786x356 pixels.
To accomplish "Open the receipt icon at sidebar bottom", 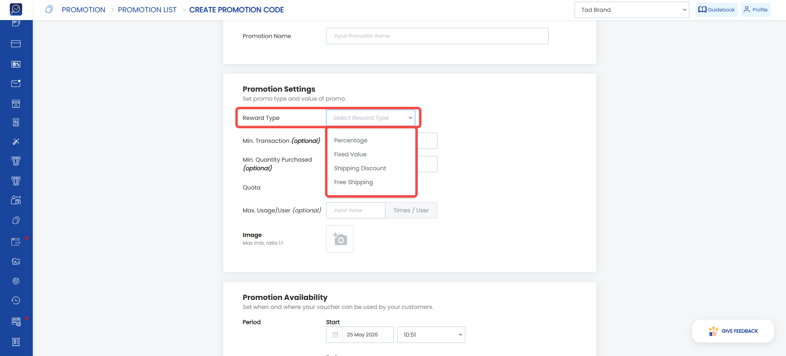I will 16,342.
